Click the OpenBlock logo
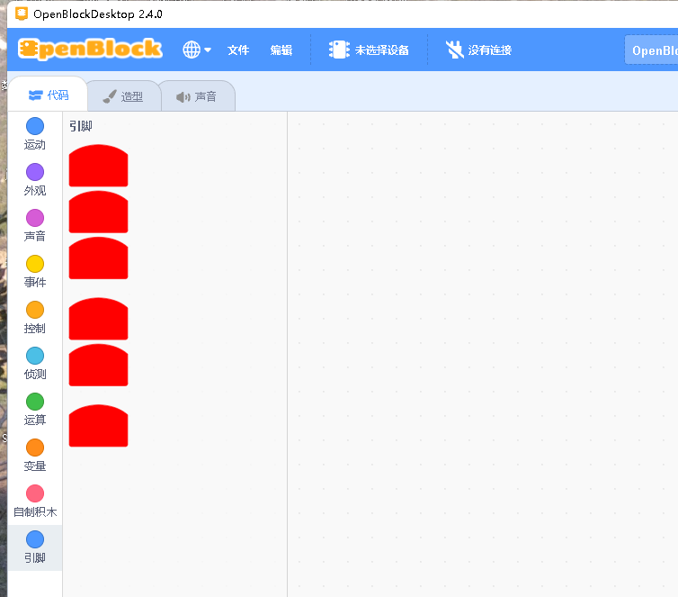This screenshot has width=678, height=597. point(90,50)
